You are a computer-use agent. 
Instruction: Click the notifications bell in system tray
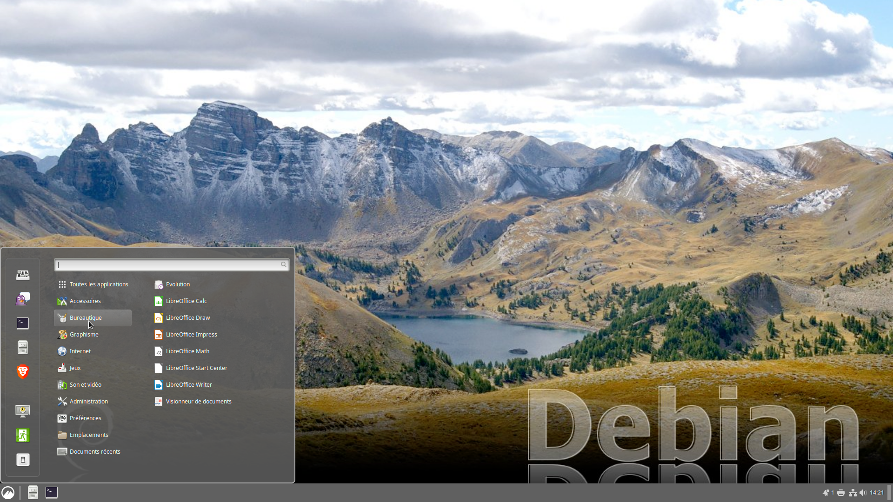pos(826,493)
